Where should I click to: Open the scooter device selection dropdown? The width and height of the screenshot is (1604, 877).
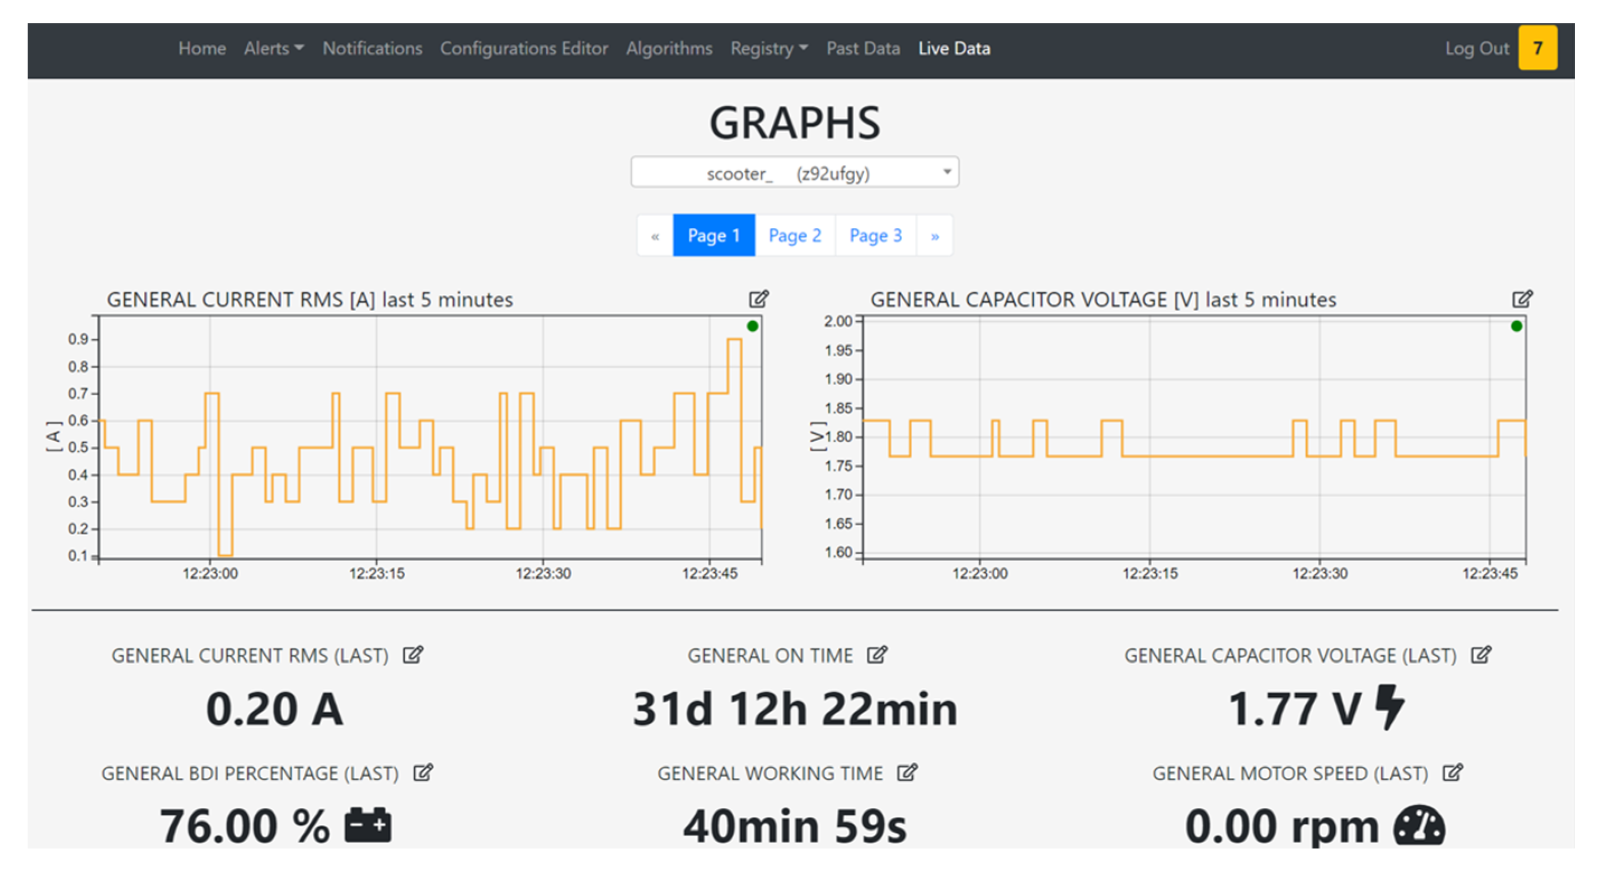click(x=795, y=172)
